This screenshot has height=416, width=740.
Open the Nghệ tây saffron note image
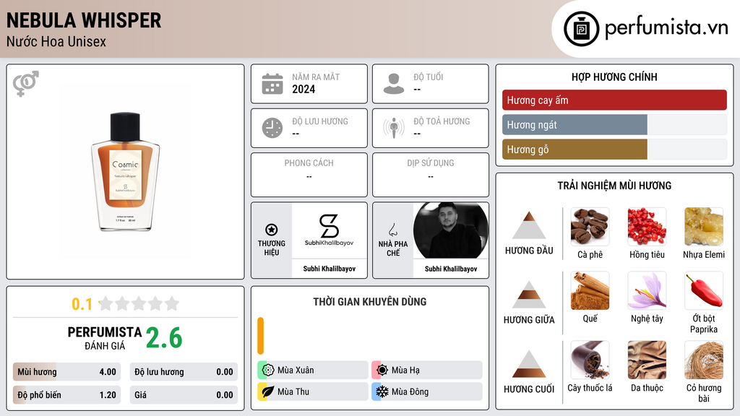point(647,290)
